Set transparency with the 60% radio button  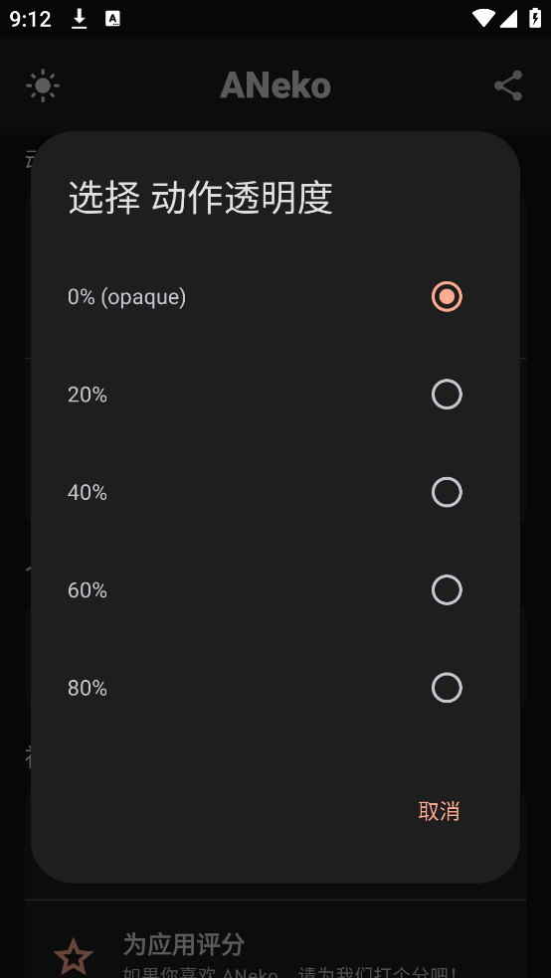pos(447,590)
